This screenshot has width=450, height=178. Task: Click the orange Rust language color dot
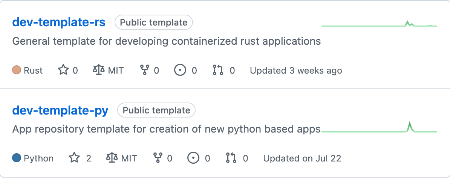point(17,70)
